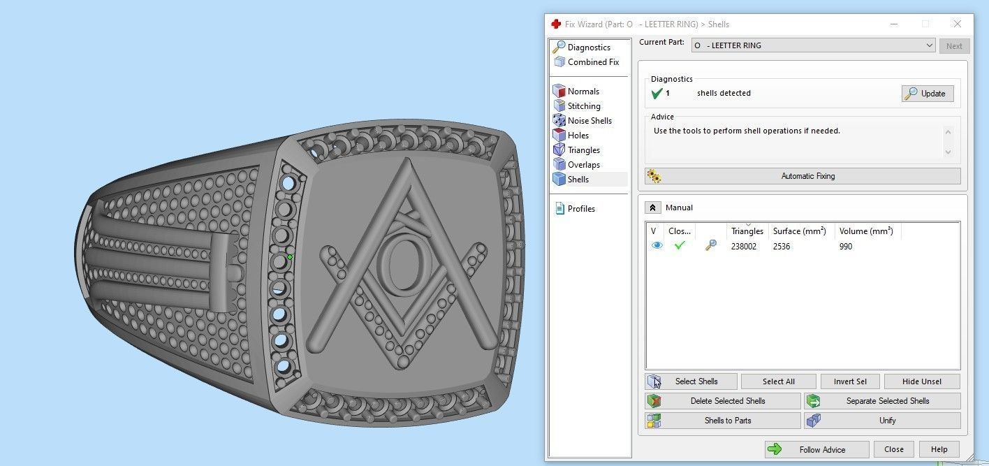Click the Unify button
The image size is (989, 466).
(x=882, y=421)
